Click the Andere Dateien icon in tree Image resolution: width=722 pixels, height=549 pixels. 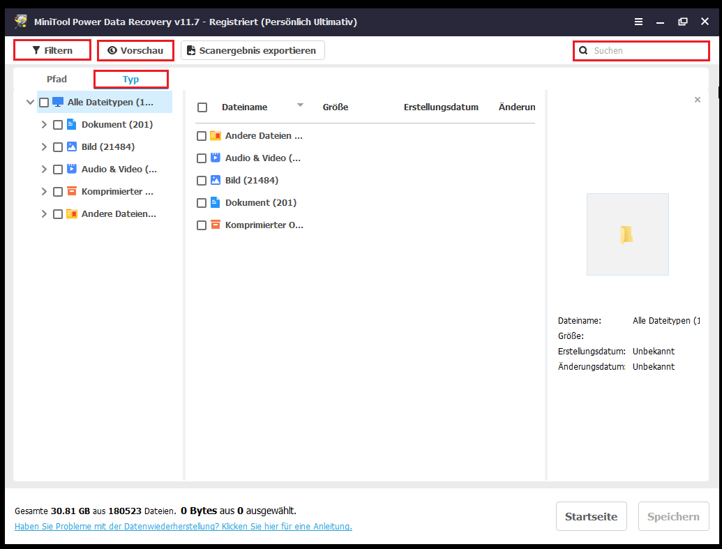71,213
